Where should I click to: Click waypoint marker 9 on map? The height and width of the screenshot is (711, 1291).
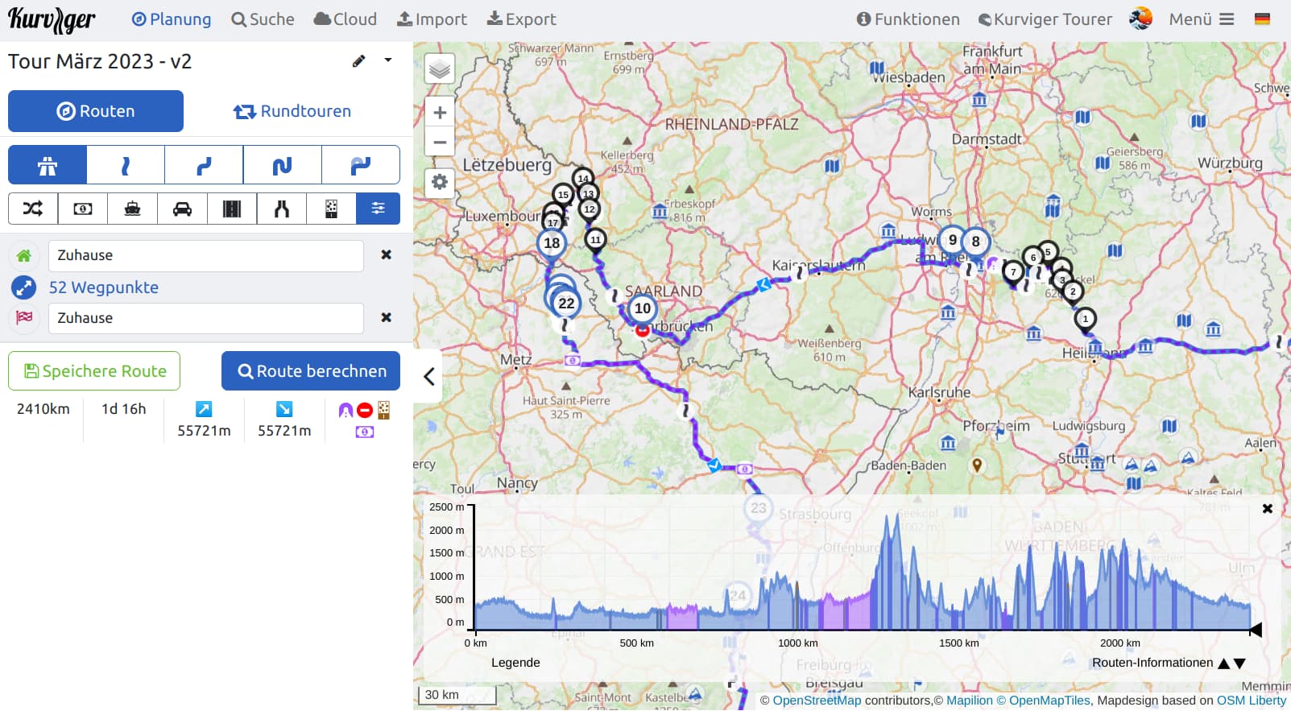pos(953,240)
